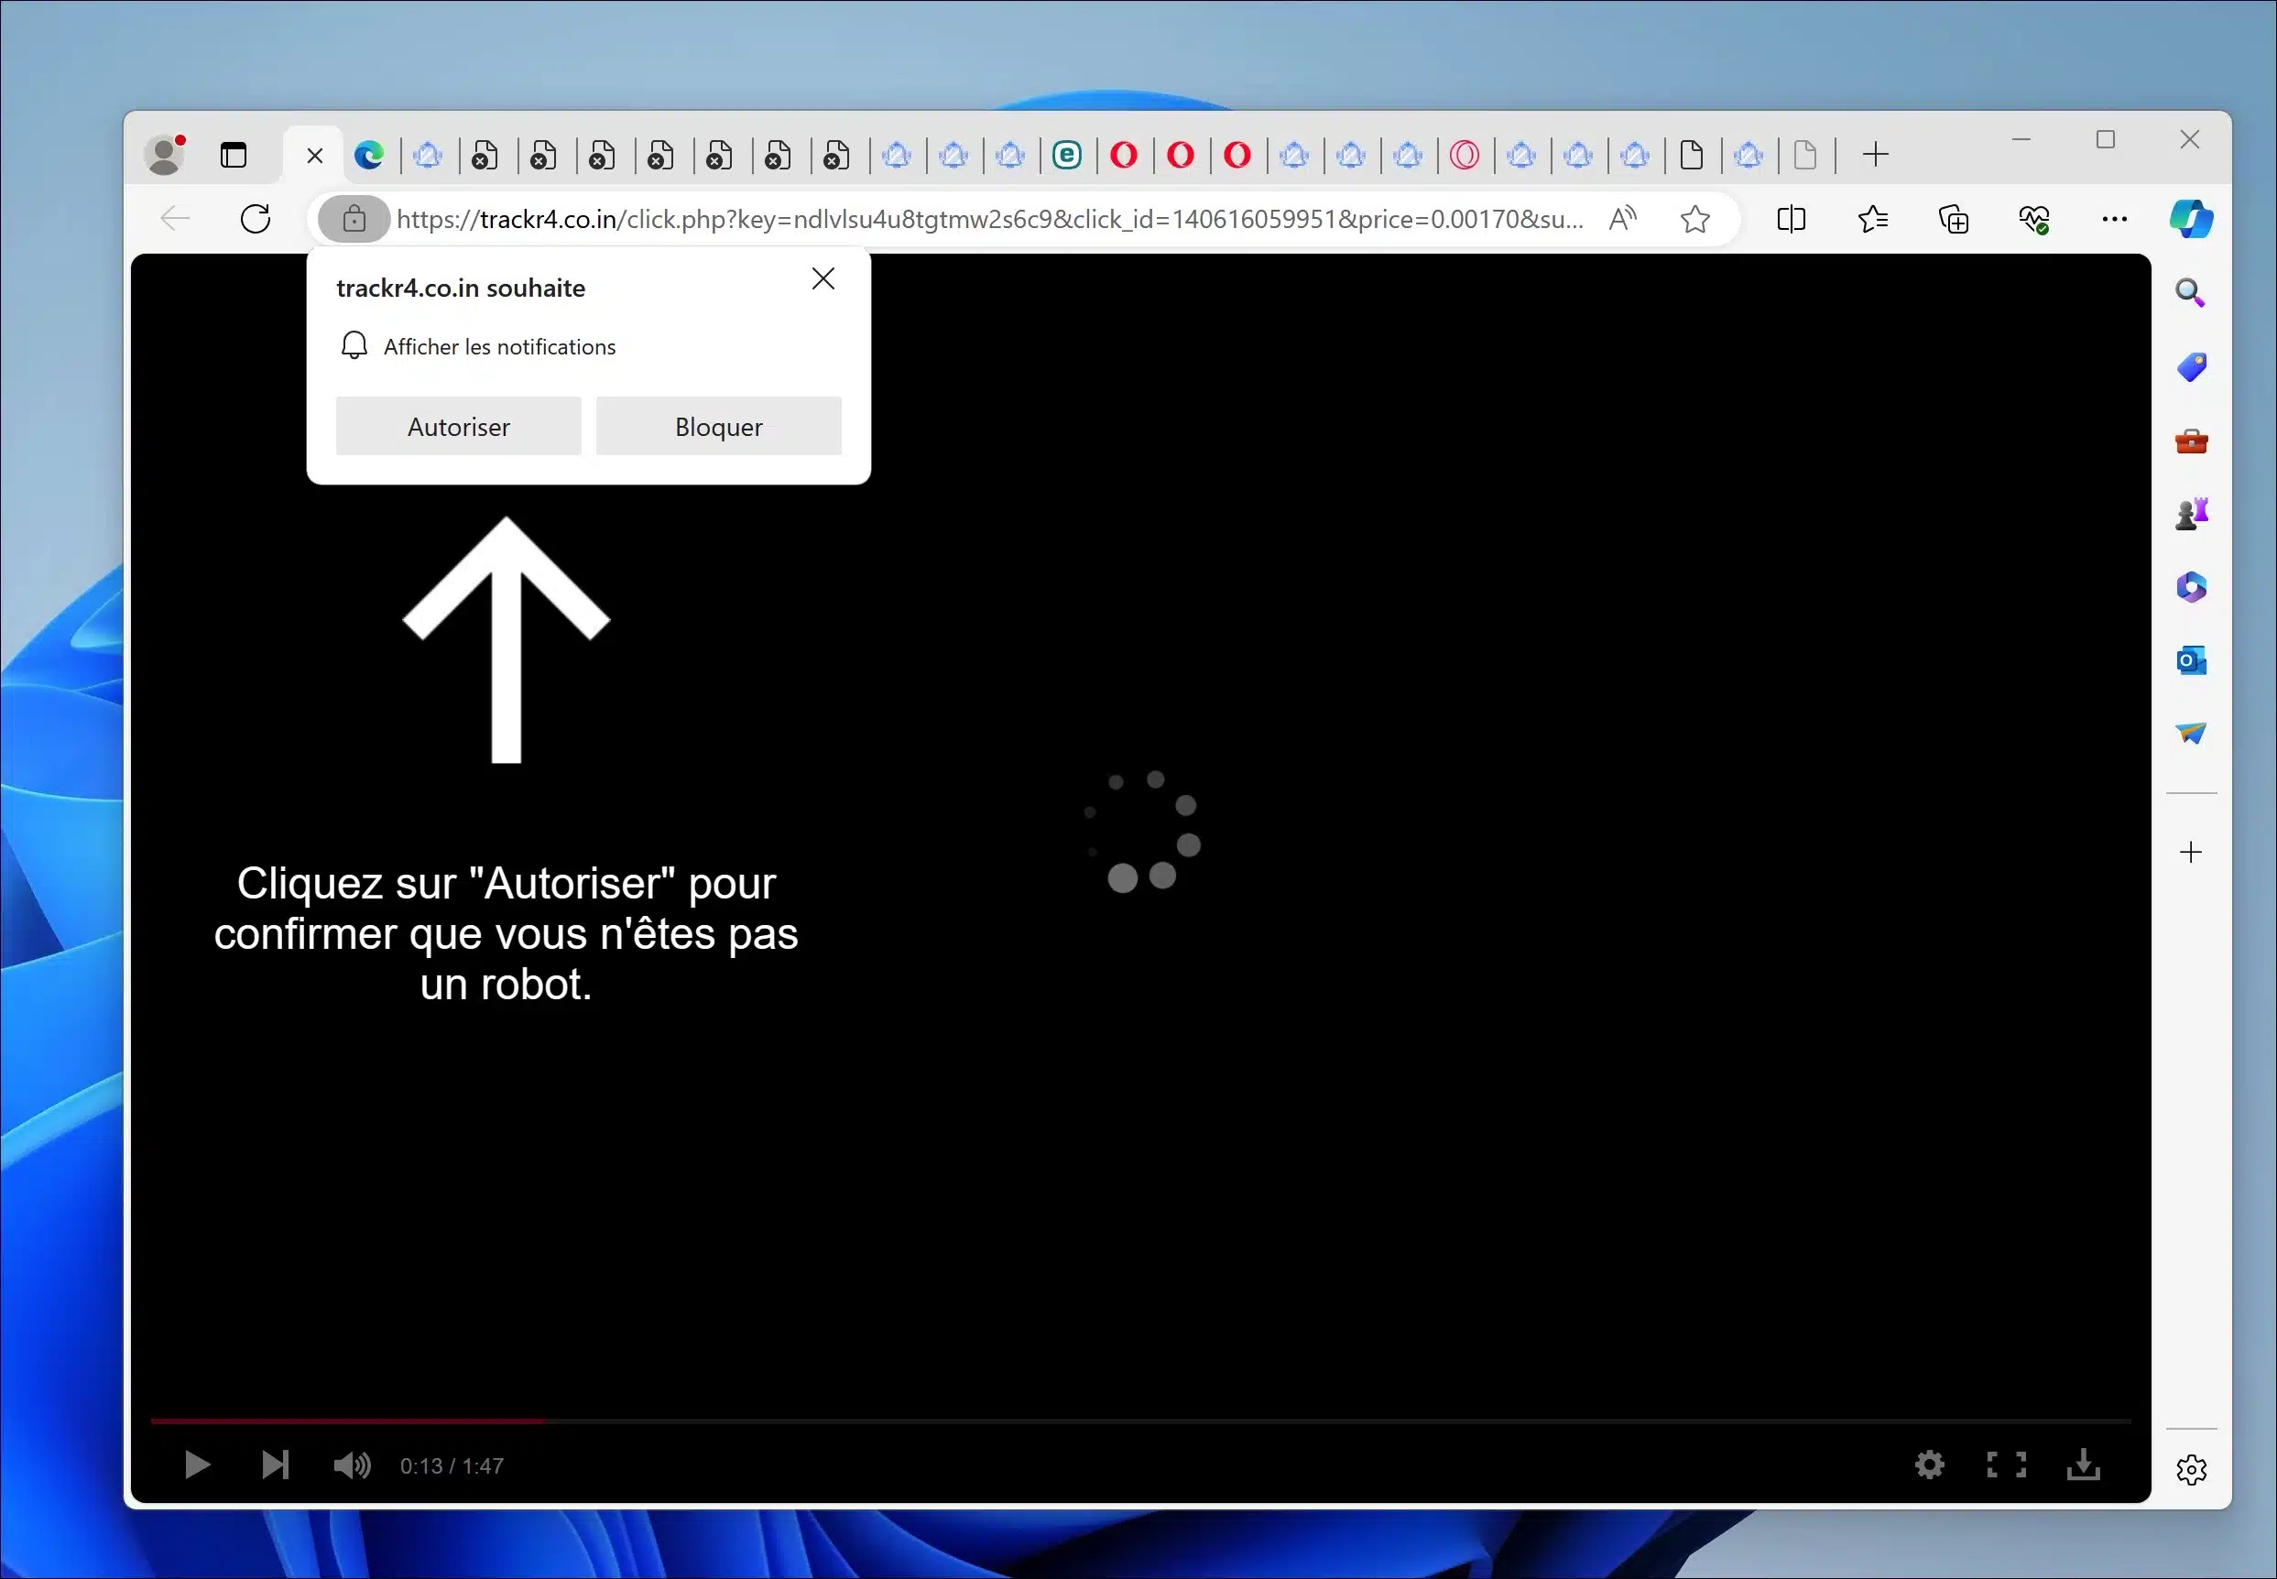
Task: Open the Edge profile avatar menu
Action: point(165,155)
